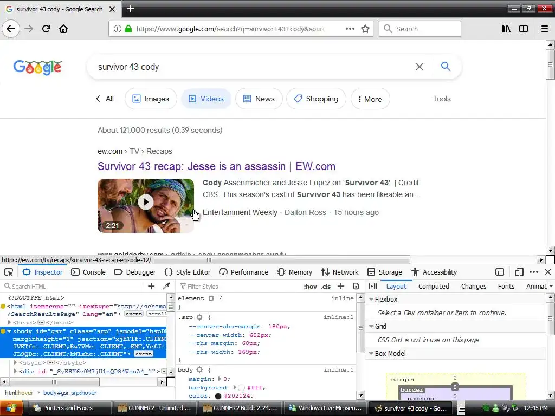Open the new tab plus button
The image size is (555, 416).
(x=130, y=9)
